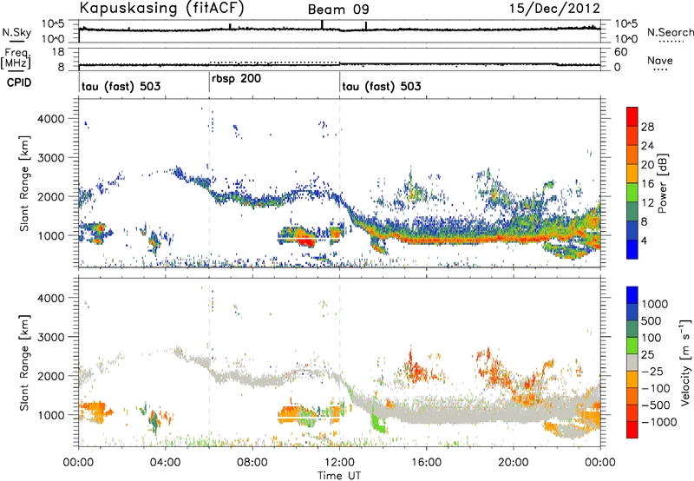Click the rbsp 200 CPID entry
694x481 pixels.
[236, 79]
